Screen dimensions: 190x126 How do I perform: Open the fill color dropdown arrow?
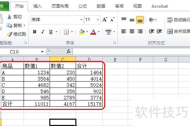coord(87,32)
